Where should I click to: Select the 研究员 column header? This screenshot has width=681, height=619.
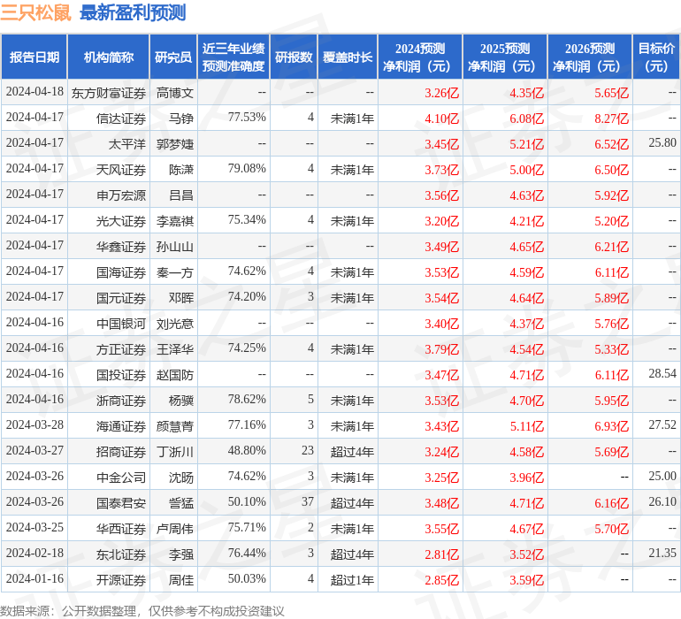[x=173, y=57]
